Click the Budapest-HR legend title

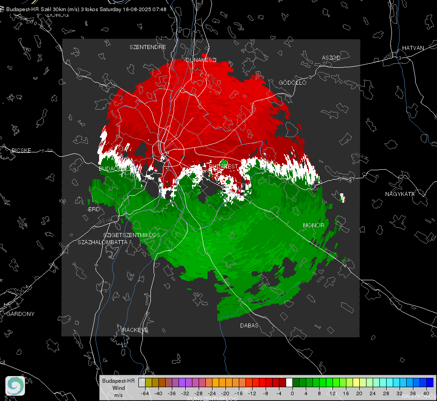click(x=118, y=381)
